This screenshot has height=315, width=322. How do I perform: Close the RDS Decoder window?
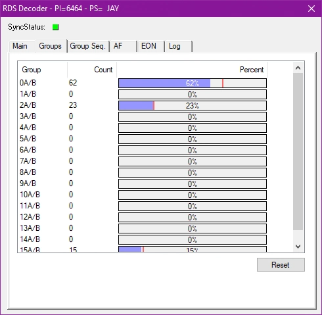(x=311, y=9)
